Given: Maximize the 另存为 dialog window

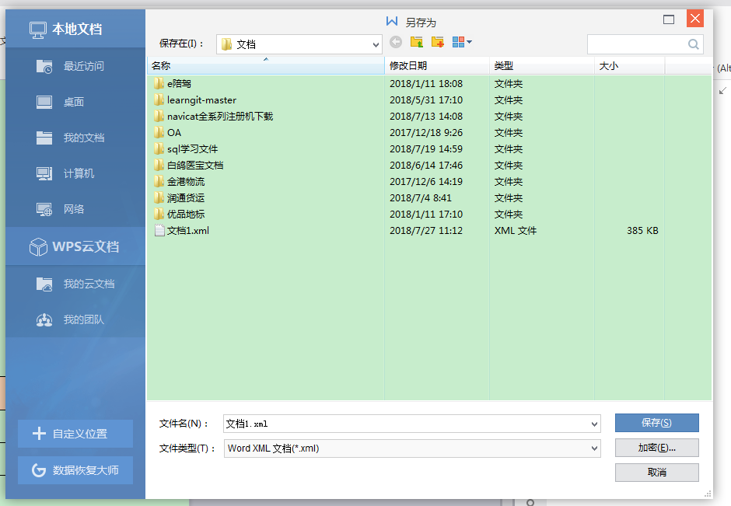Looking at the screenshot, I should (669, 19).
